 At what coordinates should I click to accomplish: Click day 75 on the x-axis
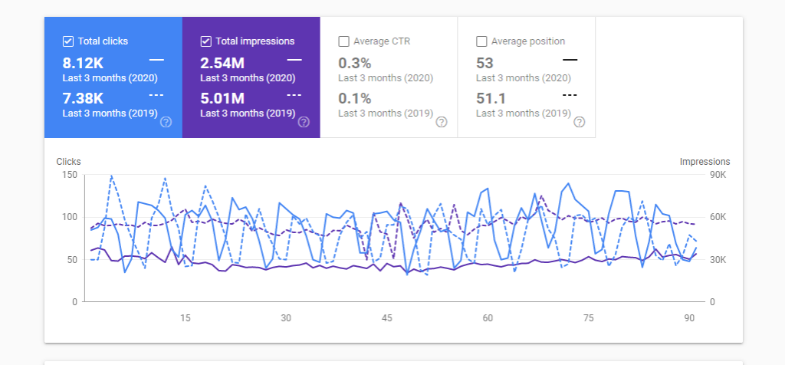pos(588,318)
